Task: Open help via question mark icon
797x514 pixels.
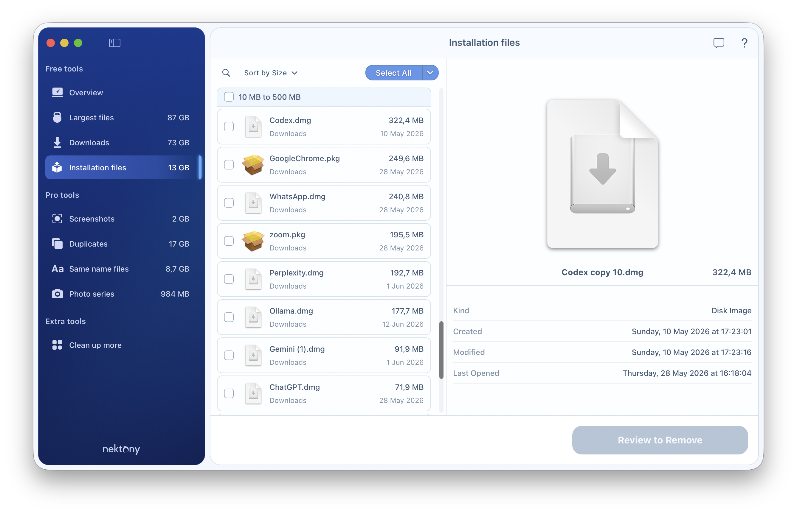Action: [744, 43]
